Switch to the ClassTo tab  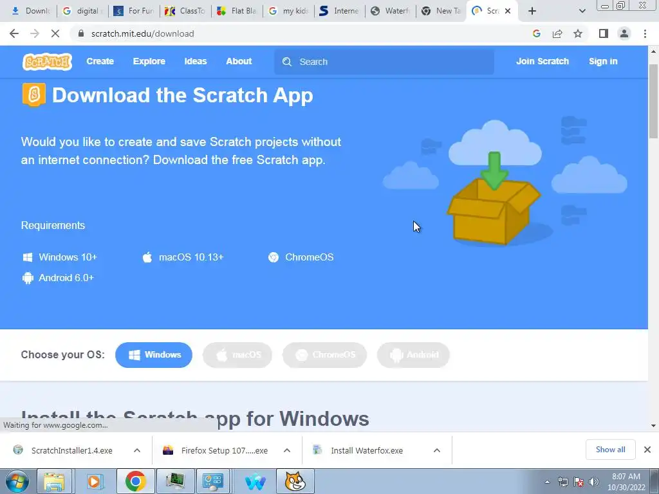pos(185,11)
